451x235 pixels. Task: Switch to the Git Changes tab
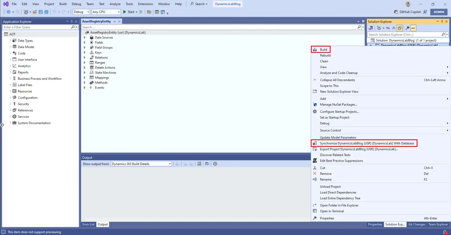(417, 224)
